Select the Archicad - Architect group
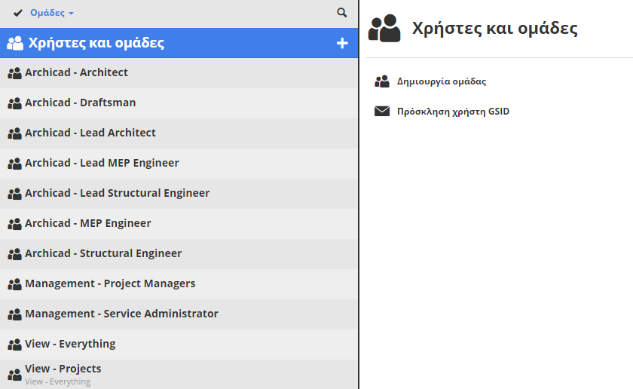The width and height of the screenshot is (633, 389). (x=76, y=72)
